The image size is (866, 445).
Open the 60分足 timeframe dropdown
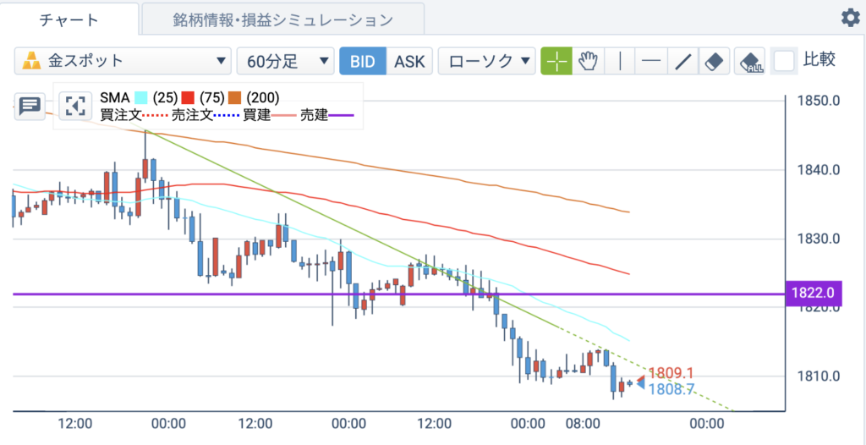point(286,61)
